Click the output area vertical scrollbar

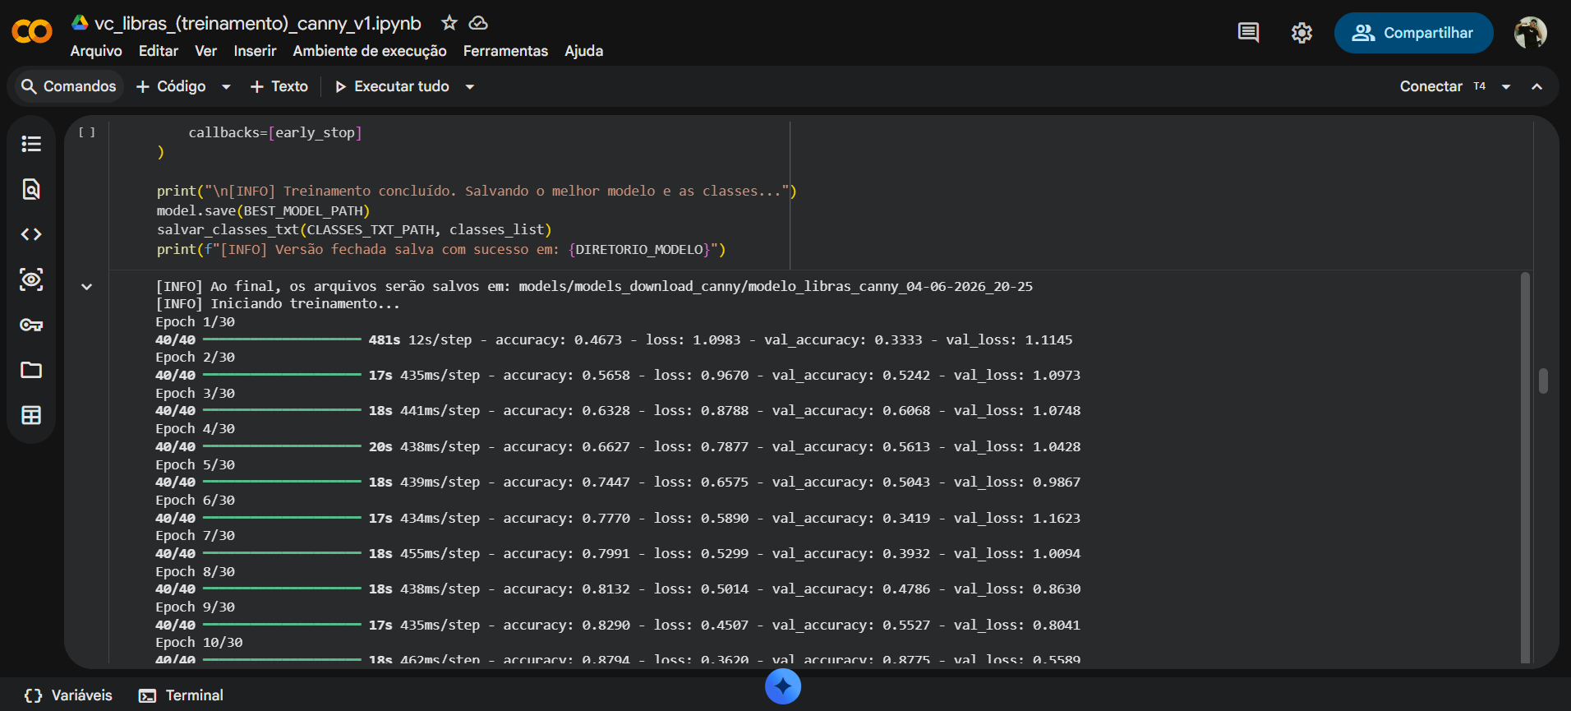1525,467
